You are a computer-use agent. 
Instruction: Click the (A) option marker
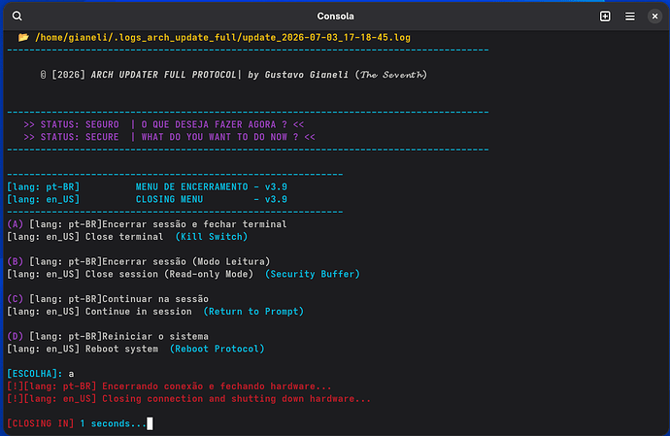pyautogui.click(x=16, y=224)
